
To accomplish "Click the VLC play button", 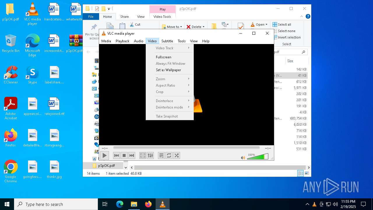I will pos(105,155).
